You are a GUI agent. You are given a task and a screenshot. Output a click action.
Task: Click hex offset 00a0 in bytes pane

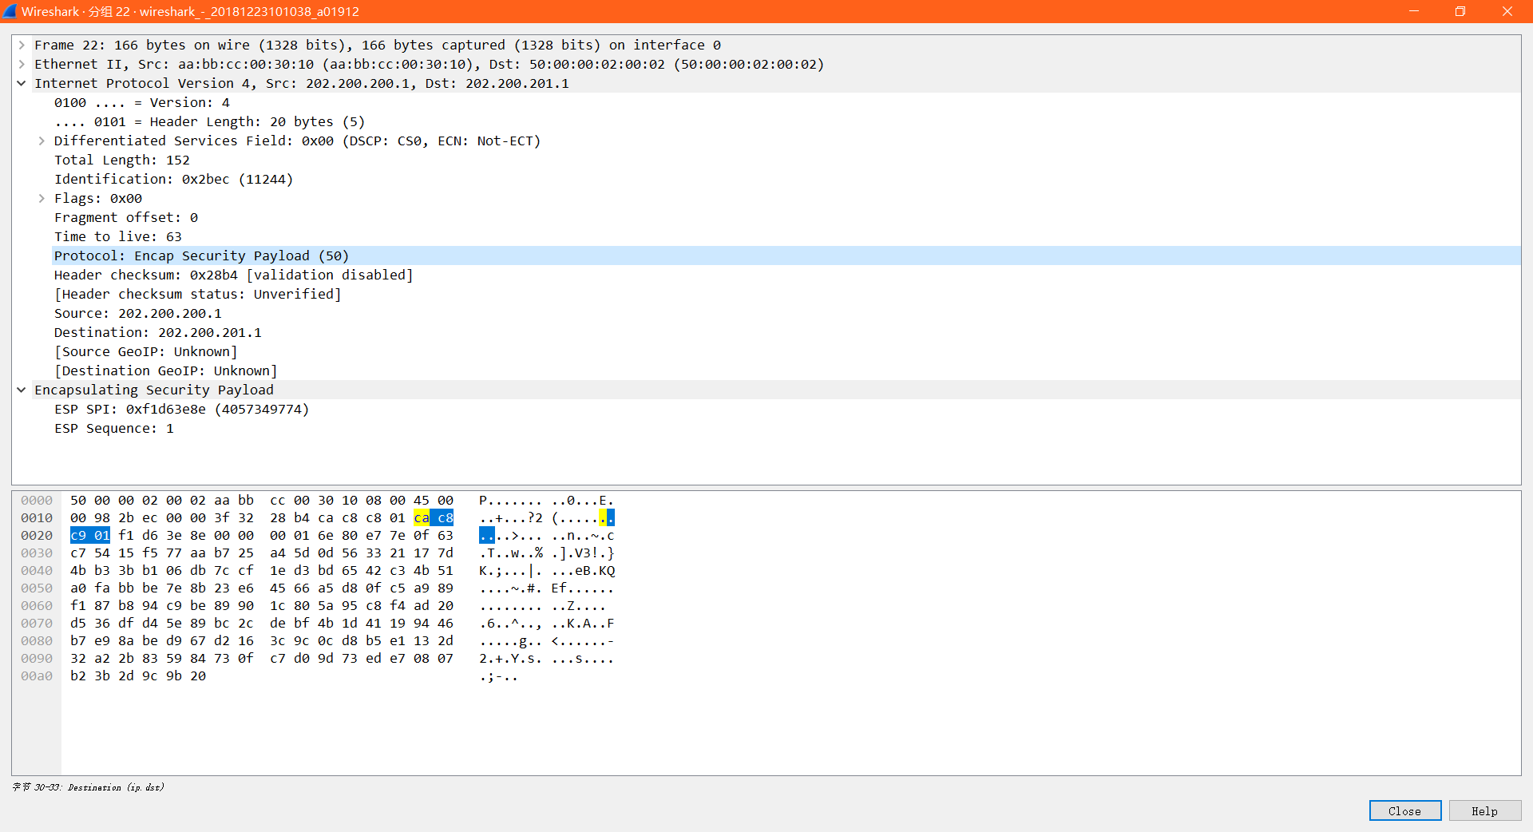[37, 676]
